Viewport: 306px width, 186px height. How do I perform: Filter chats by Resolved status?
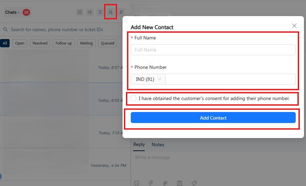(x=40, y=43)
